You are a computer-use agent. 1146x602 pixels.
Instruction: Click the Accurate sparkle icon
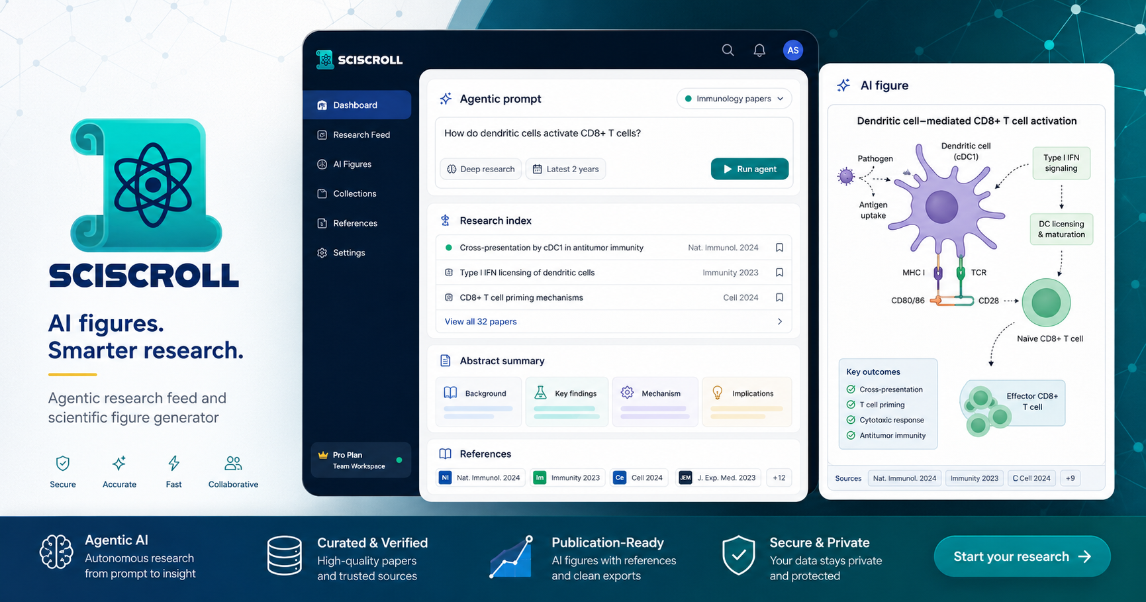click(x=119, y=463)
